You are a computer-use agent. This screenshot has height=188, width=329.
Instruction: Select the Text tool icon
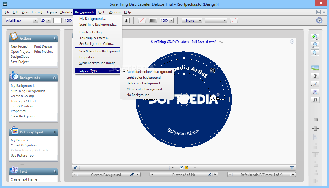315,76
